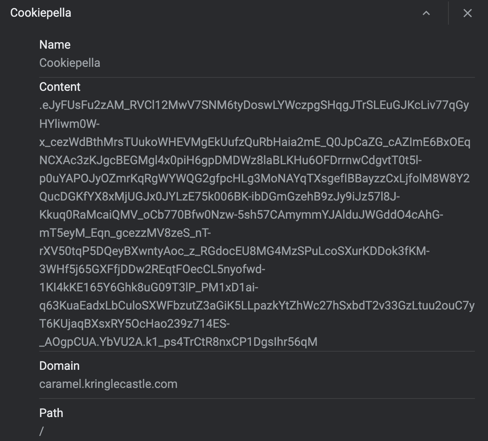The height and width of the screenshot is (441, 488).
Task: Collapse the Cookiepella cookie details
Action: point(426,13)
